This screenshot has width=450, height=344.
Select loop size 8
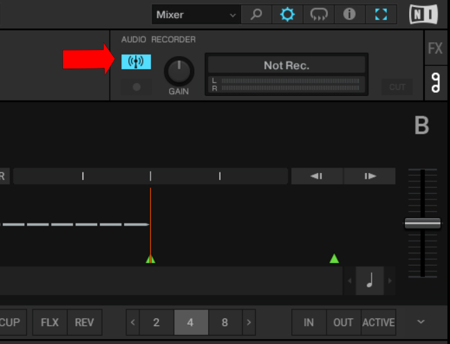tap(225, 323)
